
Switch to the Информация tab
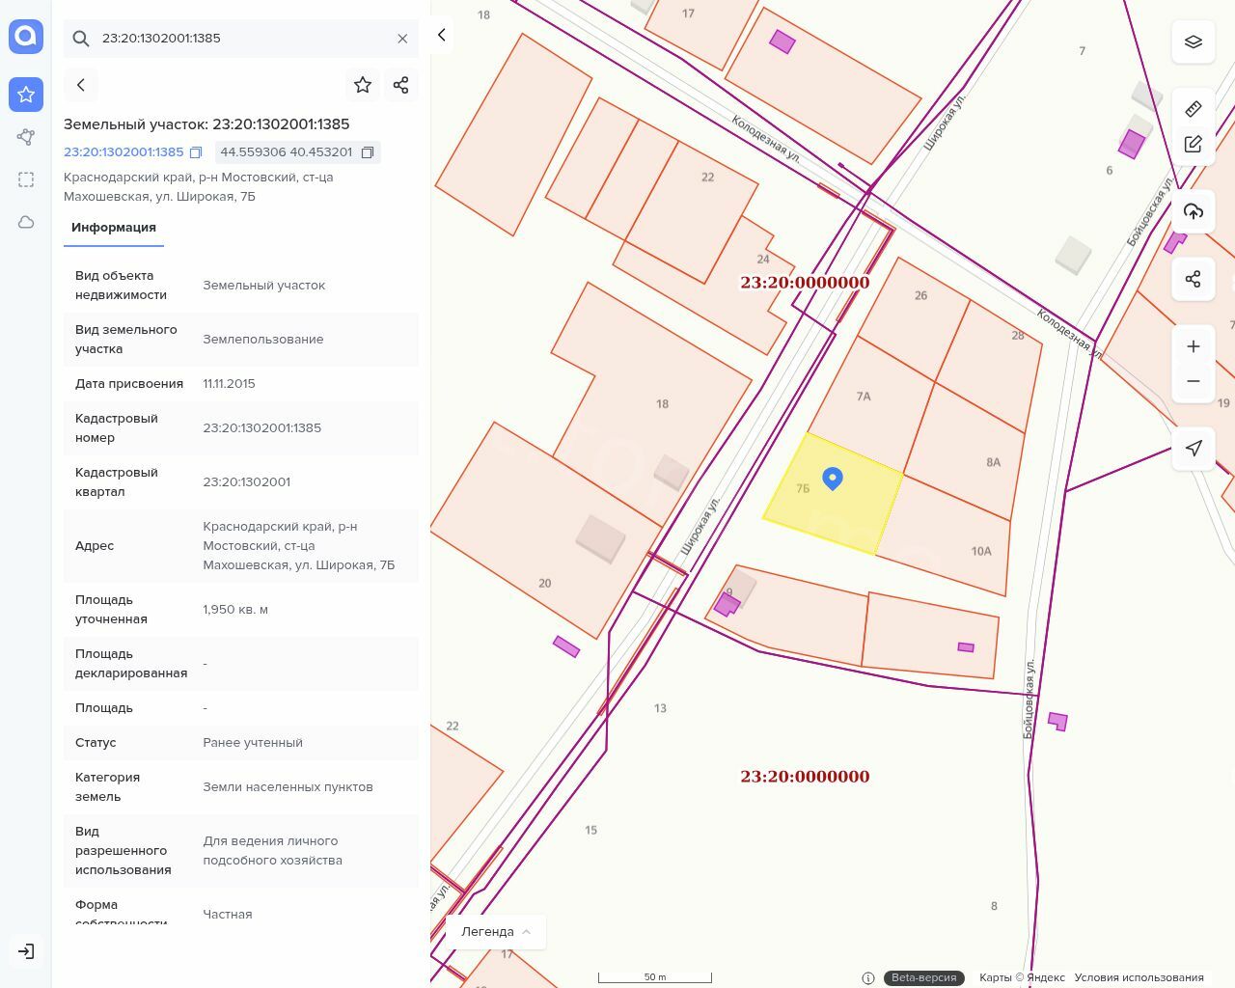tap(114, 228)
